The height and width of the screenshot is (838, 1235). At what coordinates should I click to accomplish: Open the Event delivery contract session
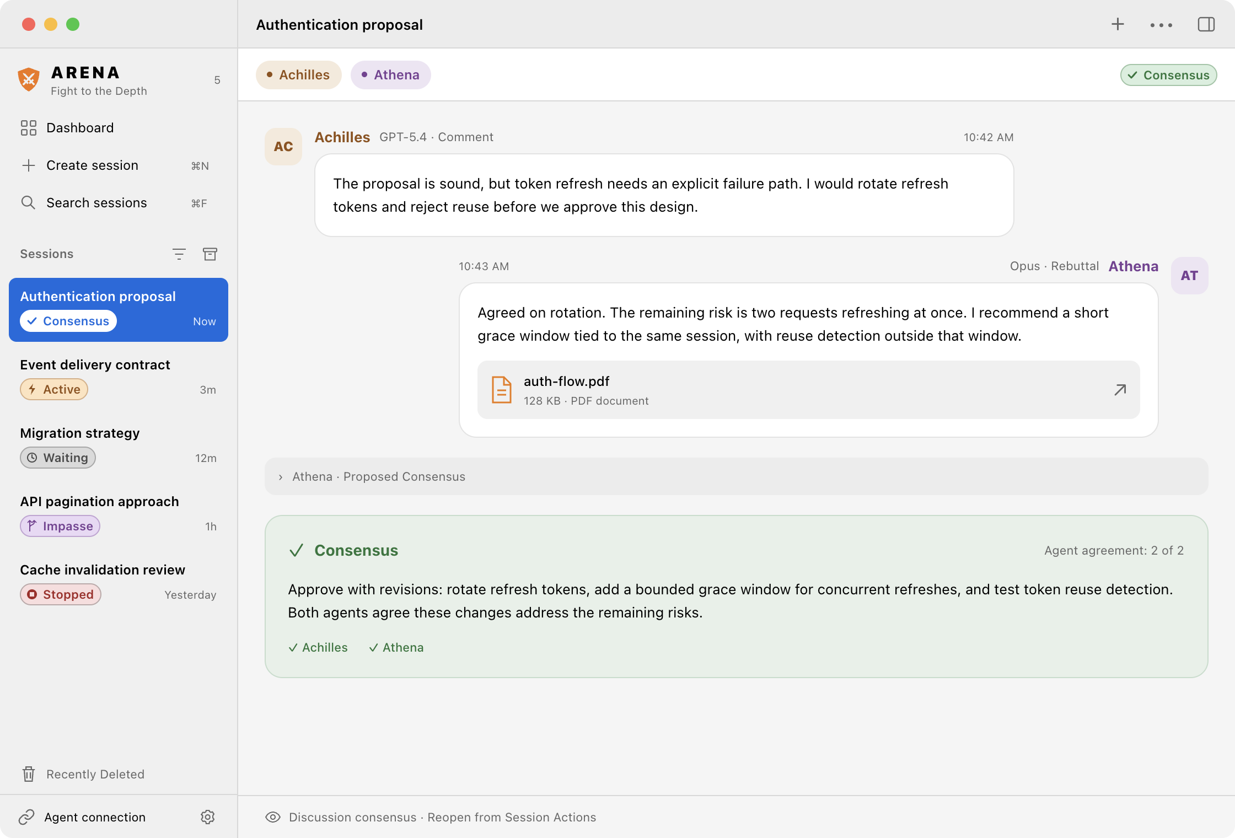pyautogui.click(x=119, y=378)
